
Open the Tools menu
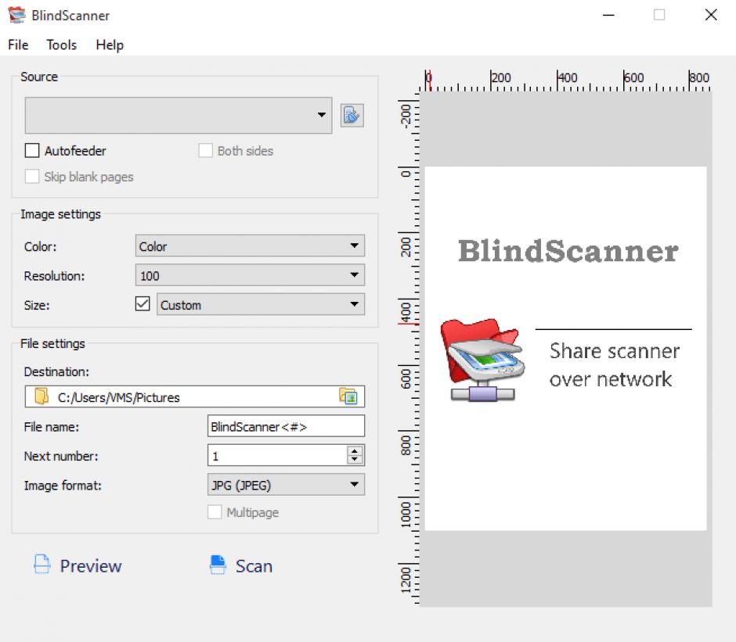pos(62,45)
